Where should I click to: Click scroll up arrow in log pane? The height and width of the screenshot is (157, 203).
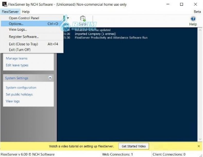coord(200,30)
